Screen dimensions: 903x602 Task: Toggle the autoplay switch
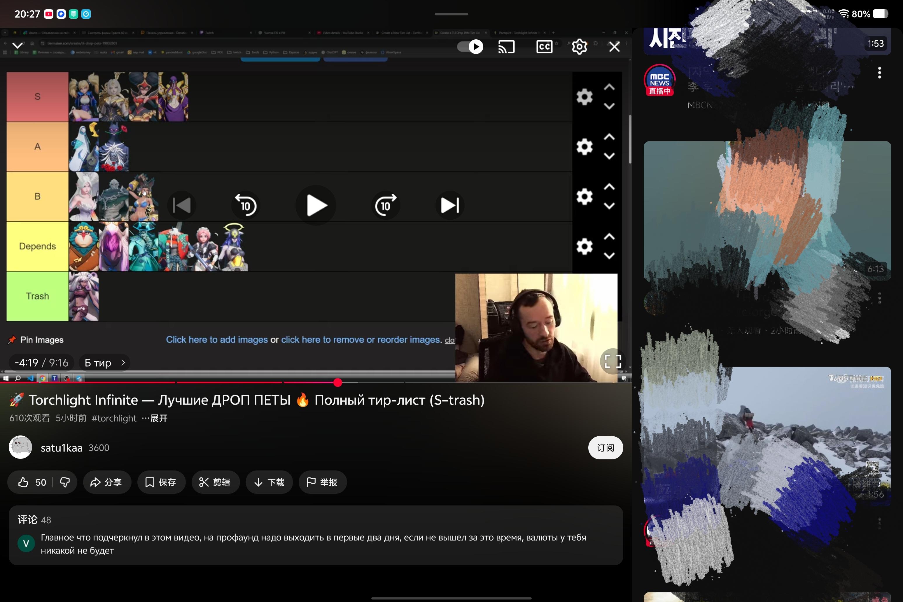point(471,47)
